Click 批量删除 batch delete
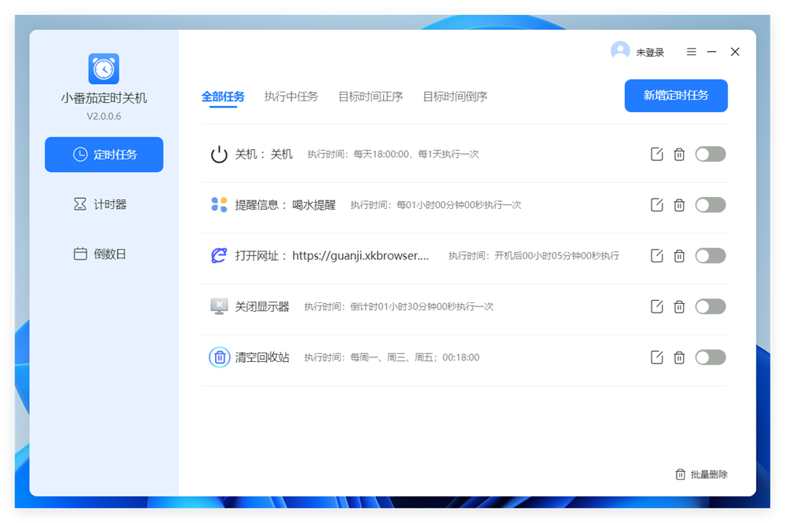 [x=701, y=474]
